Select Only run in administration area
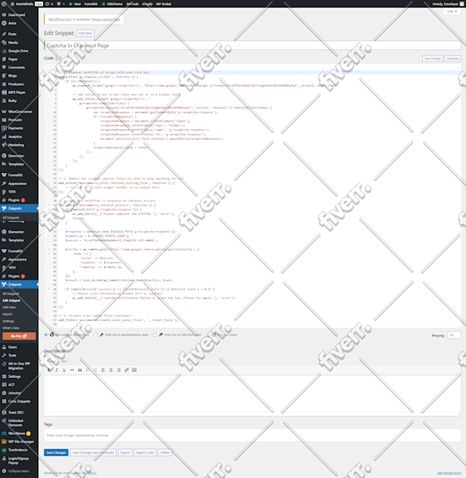The height and width of the screenshot is (478, 466). pyautogui.click(x=95, y=335)
